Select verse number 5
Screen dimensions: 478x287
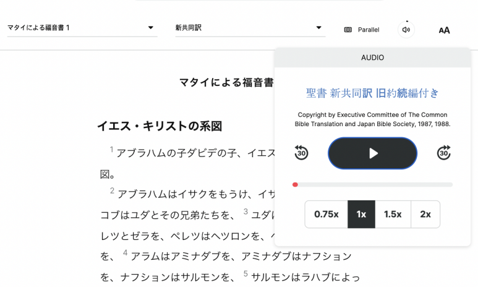(x=245, y=273)
